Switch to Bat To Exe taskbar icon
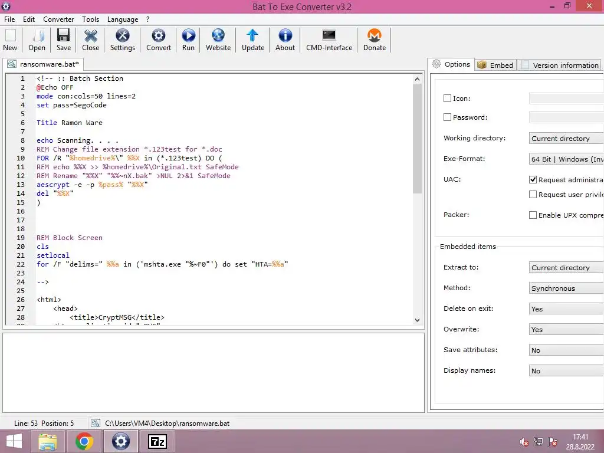This screenshot has width=604, height=453. [x=120, y=441]
